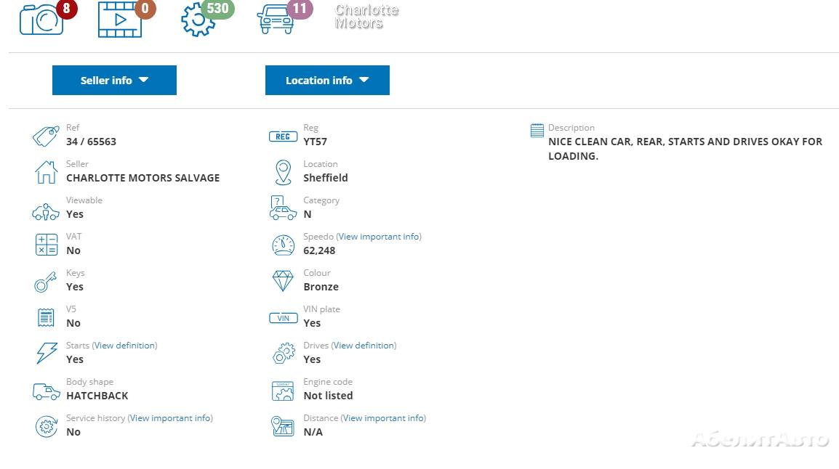Click the car icon with 11 badge
The height and width of the screenshot is (469, 839).
click(276, 20)
